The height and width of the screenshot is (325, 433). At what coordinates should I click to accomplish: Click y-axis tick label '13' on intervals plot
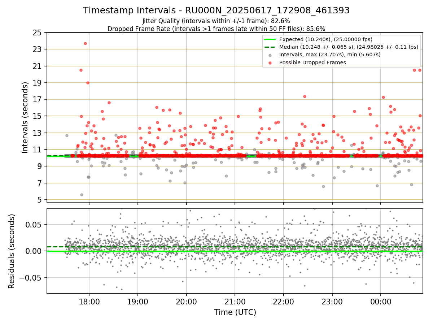point(37,133)
